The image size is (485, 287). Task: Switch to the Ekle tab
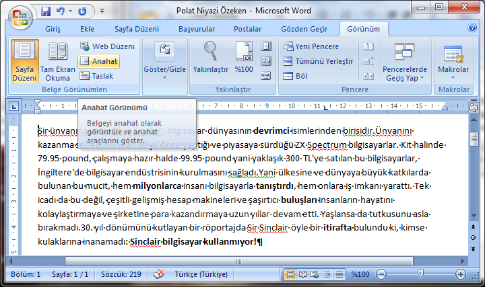pos(87,29)
